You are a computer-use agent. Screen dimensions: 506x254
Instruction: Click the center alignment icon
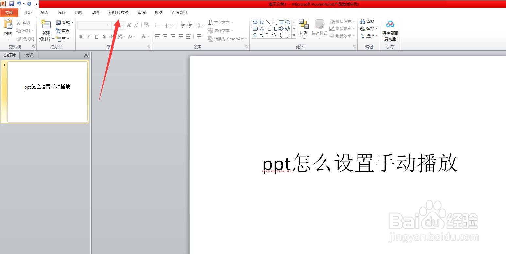pos(165,37)
